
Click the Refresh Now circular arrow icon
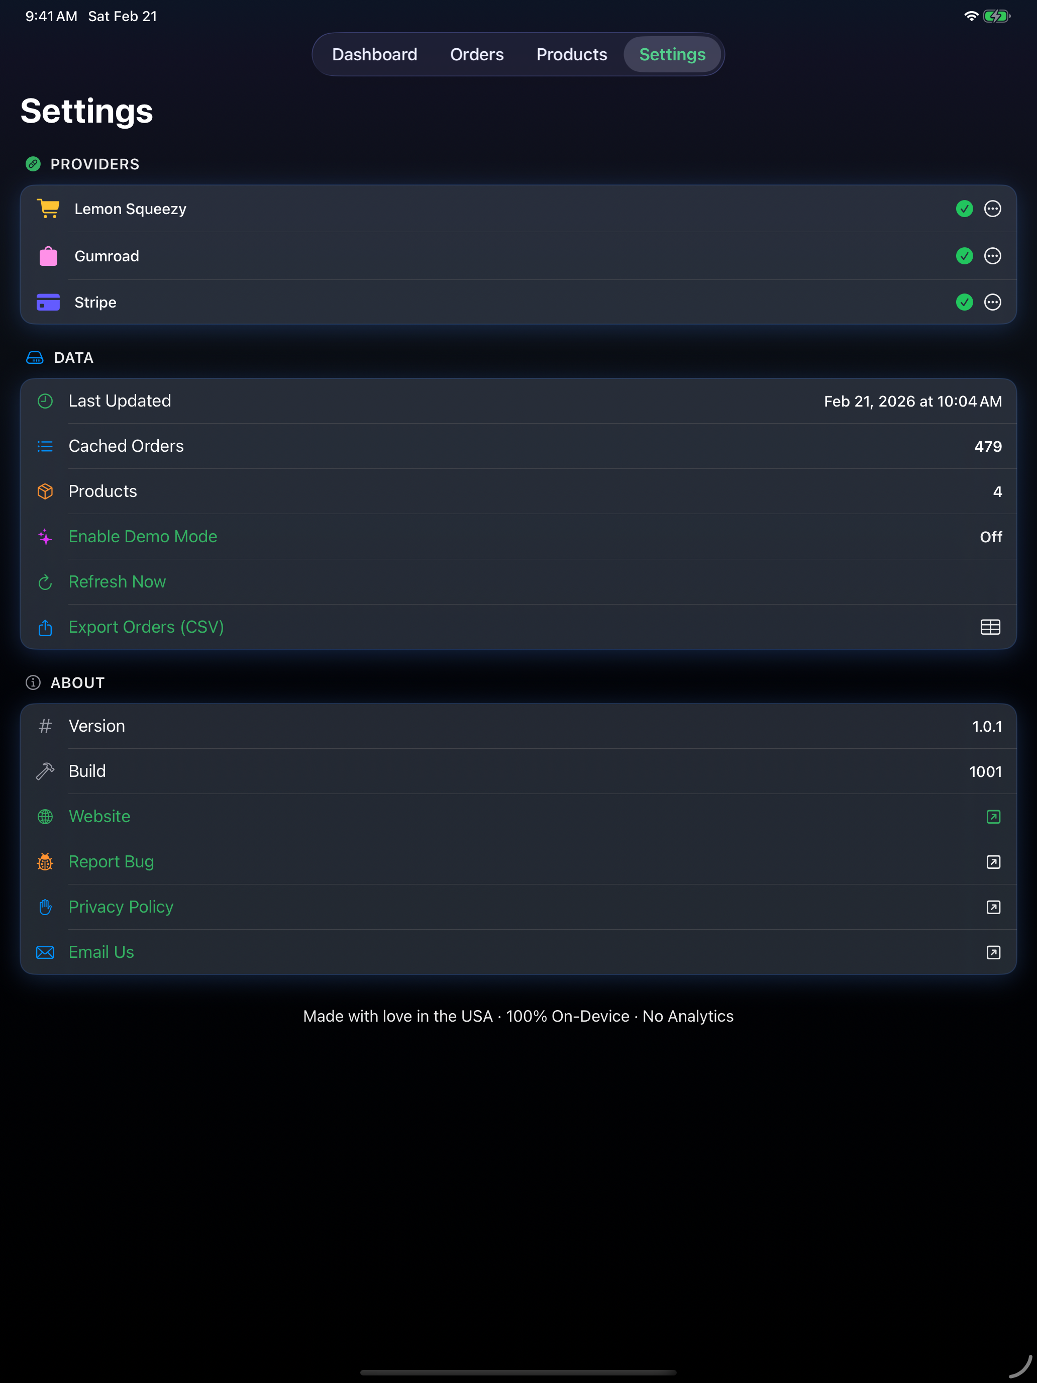point(45,582)
